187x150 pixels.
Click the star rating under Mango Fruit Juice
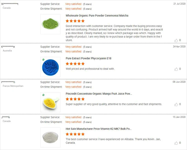coord(75,99)
